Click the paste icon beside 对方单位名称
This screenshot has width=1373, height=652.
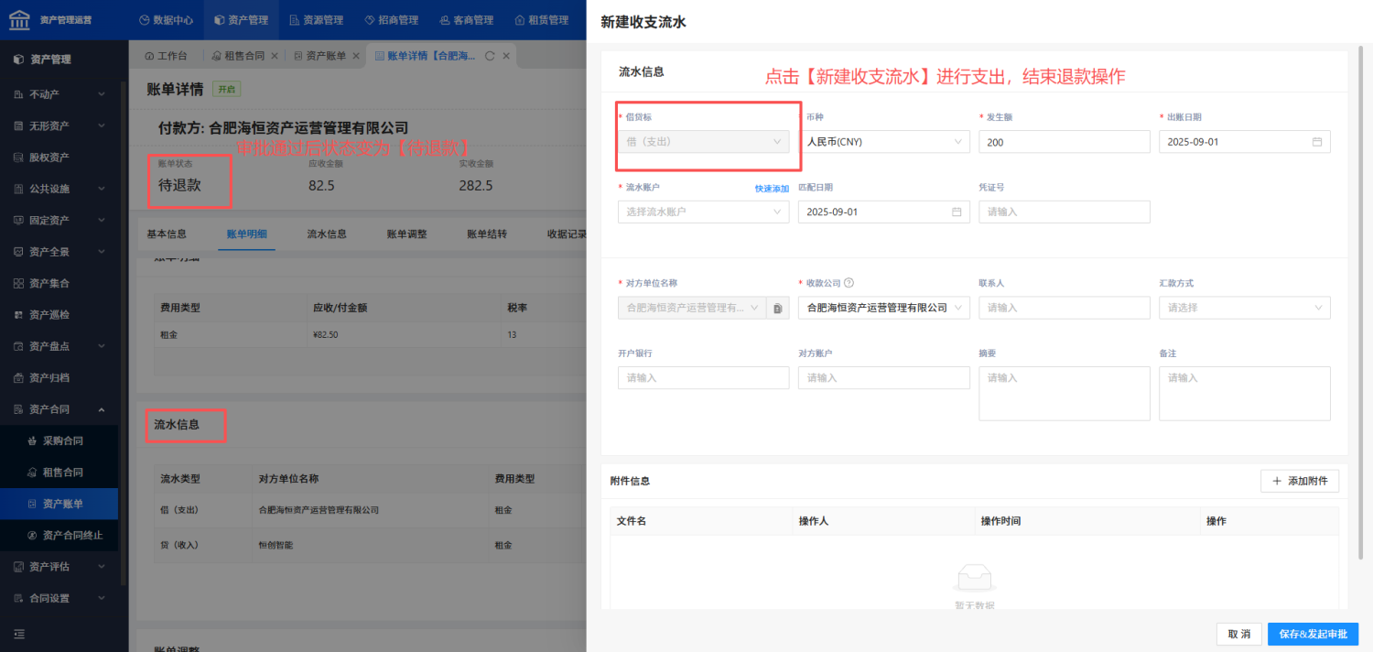pos(777,308)
